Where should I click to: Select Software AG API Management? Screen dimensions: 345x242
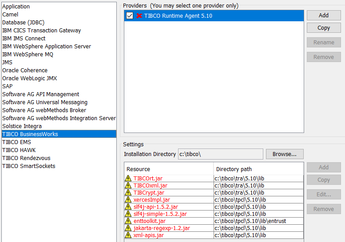click(x=59, y=94)
